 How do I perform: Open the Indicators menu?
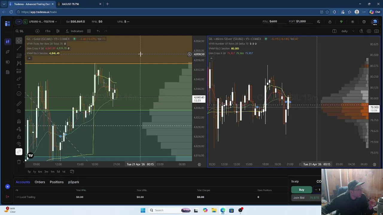tap(75, 31)
